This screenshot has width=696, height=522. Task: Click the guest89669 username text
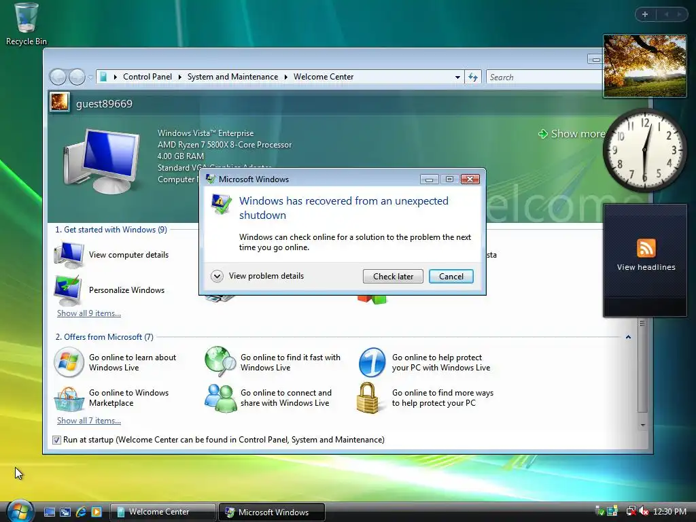tap(104, 104)
